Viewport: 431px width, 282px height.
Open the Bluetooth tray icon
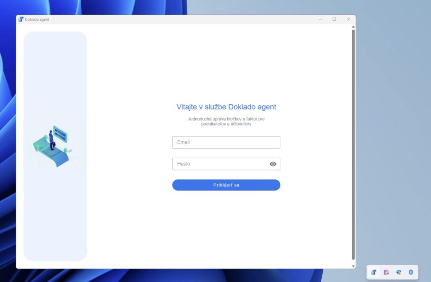pos(411,272)
